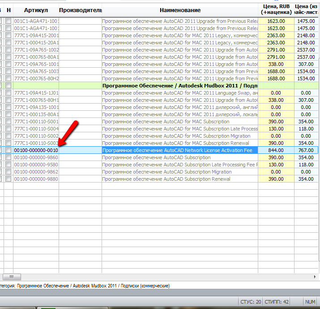The height and width of the screenshot is (309, 320).
Task: Select article cell 777C1-000765-80H2
Action: coord(36,78)
